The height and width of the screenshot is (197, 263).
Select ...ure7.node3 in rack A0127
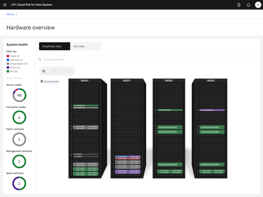coord(122,161)
